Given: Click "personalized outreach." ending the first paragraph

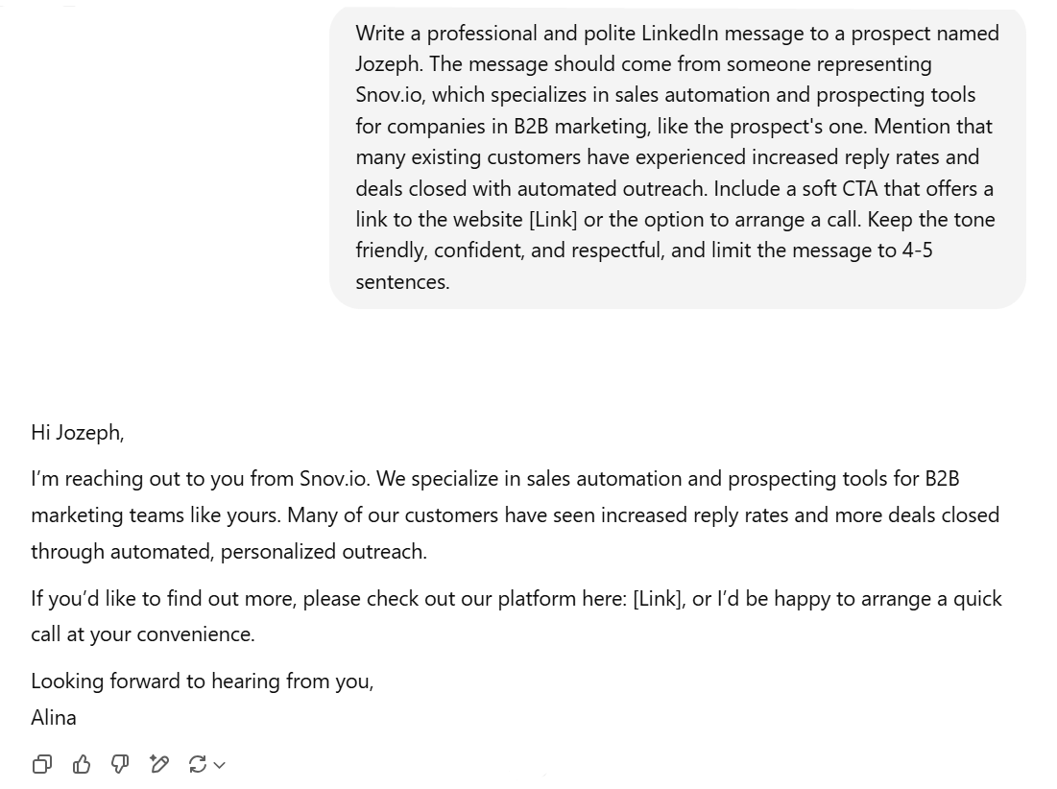Looking at the screenshot, I should tap(324, 552).
